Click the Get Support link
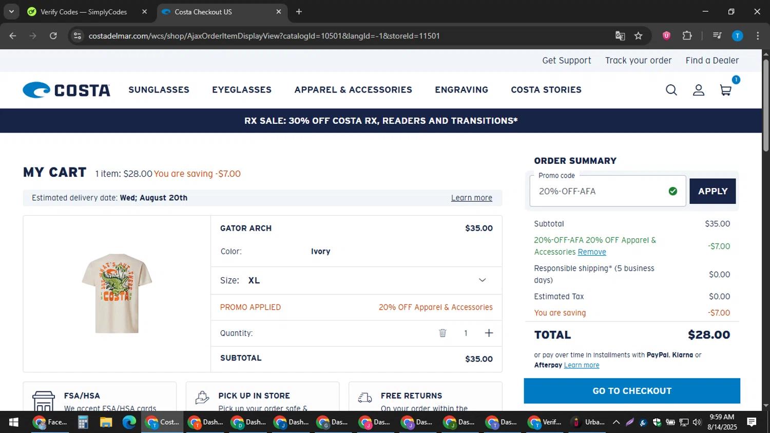Image resolution: width=770 pixels, height=433 pixels. pos(567,61)
